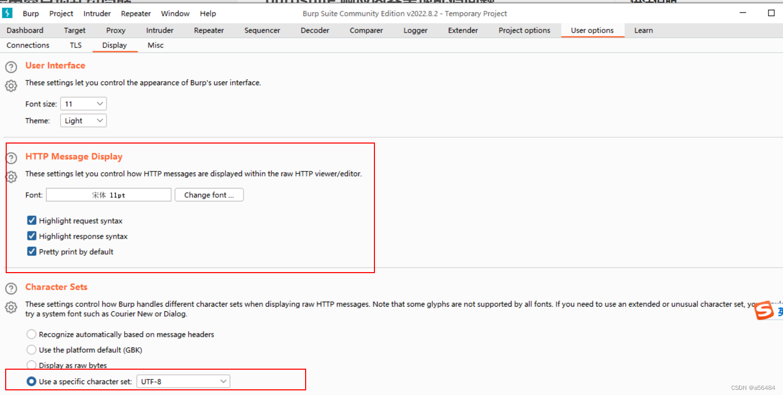
Task: Open the Decoder tab
Action: [315, 30]
